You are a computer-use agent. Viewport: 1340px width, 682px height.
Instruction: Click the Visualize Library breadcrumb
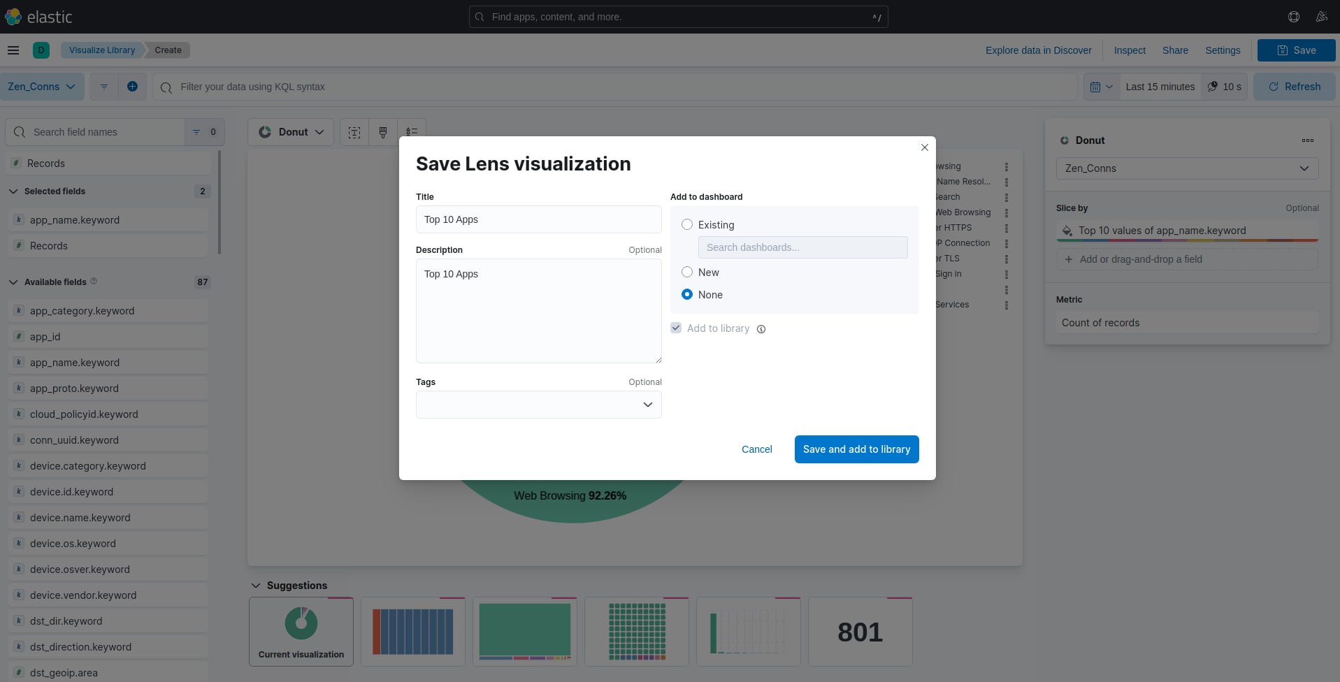(102, 50)
